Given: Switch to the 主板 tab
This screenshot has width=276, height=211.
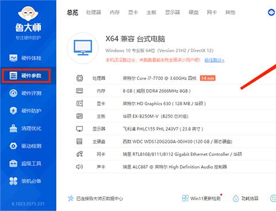Looking at the screenshot, I should coord(151,13).
